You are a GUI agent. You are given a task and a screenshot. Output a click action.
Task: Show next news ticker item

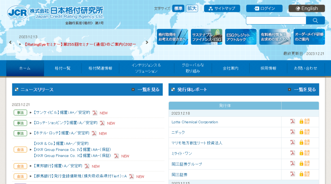[x=147, y=42]
